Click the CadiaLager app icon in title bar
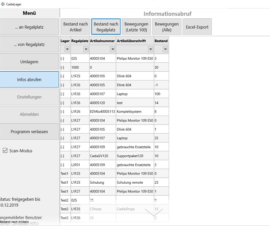This screenshot has height=226, width=270. [3, 4]
